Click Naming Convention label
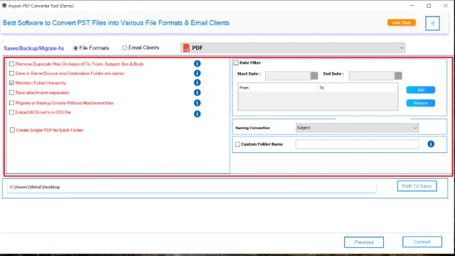 click(252, 128)
